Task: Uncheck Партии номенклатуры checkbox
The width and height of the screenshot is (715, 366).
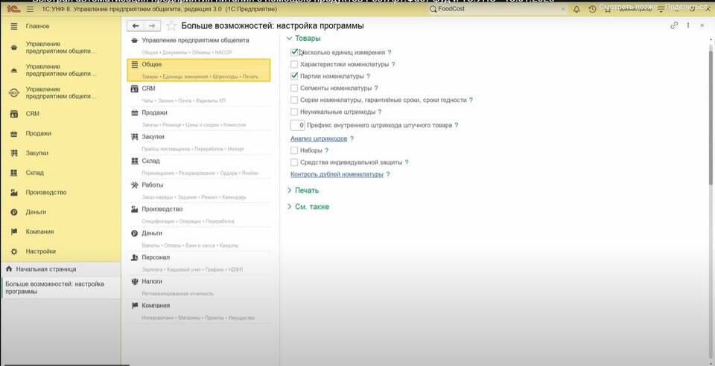Action: tap(294, 76)
